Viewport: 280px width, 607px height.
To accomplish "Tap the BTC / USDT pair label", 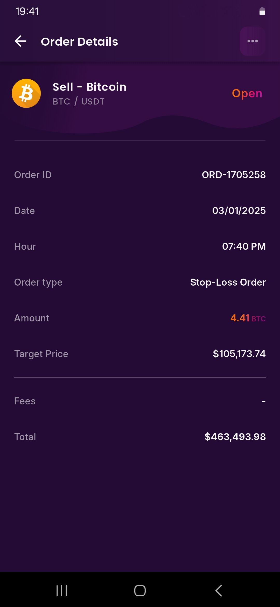I will 79,101.
